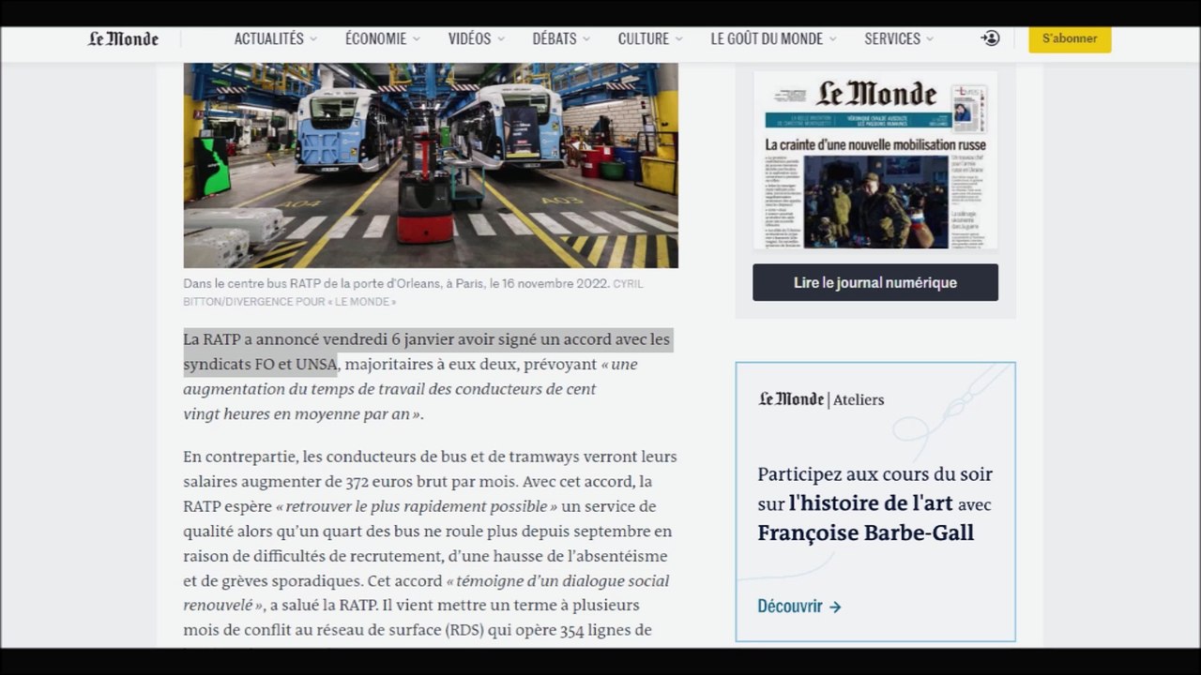Open the Culture menu
This screenshot has width=1201, height=675.
[x=650, y=39]
